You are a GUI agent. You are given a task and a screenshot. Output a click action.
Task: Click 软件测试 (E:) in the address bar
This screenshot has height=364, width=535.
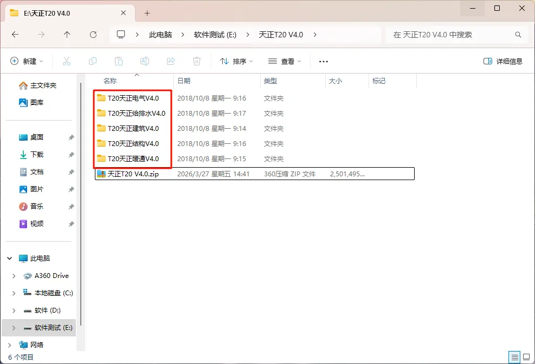tap(215, 35)
